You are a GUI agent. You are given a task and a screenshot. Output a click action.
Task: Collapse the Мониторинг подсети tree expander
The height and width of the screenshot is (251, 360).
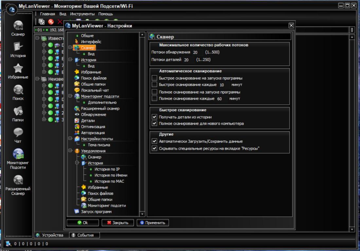[70, 96]
